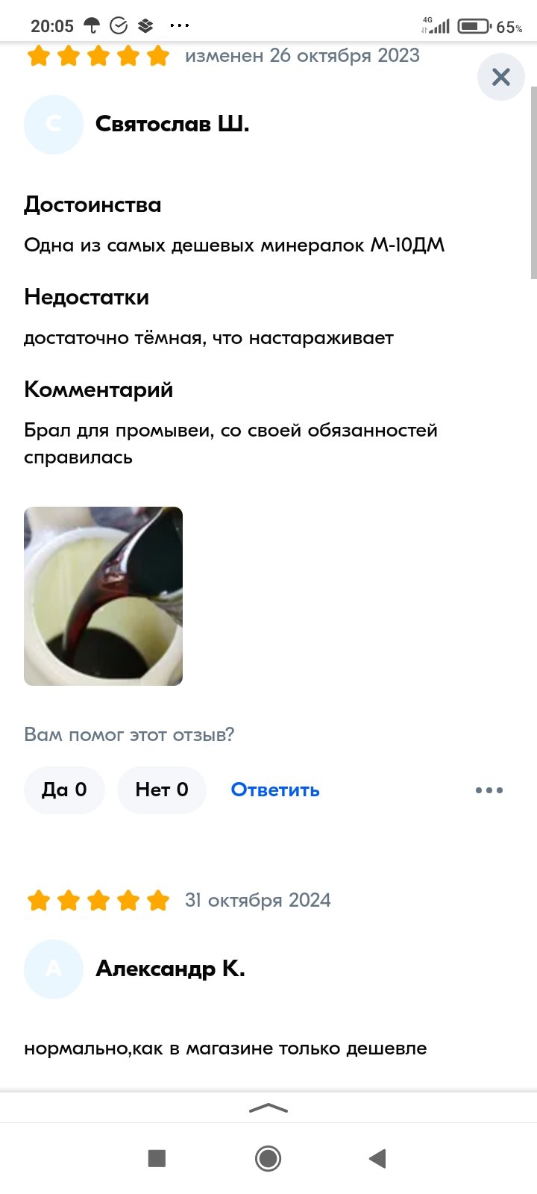Open Святослав Ш. avatar circle
This screenshot has width=537, height=1194.
pyautogui.click(x=53, y=125)
